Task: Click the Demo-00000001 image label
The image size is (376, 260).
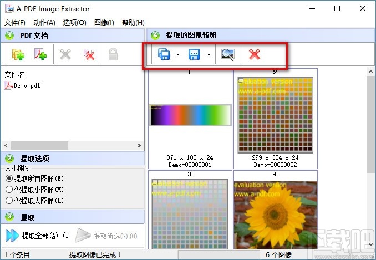Action: click(190, 165)
